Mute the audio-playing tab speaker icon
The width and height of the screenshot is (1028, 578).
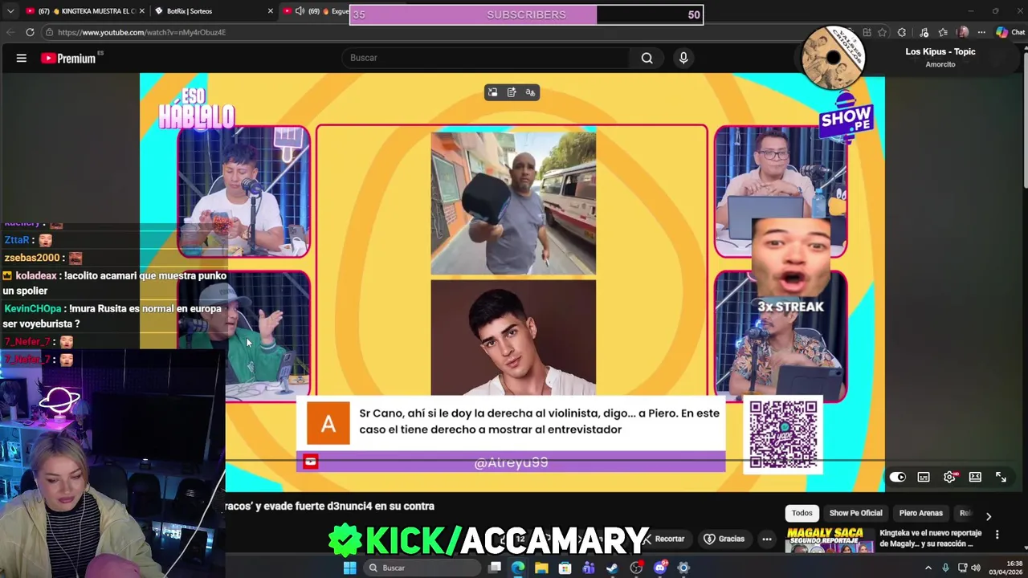tap(300, 11)
